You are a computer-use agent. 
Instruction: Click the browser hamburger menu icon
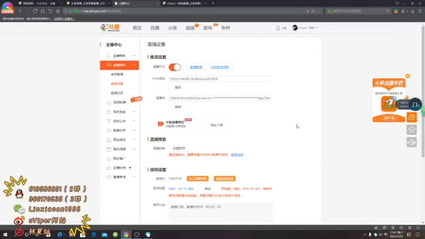[x=420, y=11]
